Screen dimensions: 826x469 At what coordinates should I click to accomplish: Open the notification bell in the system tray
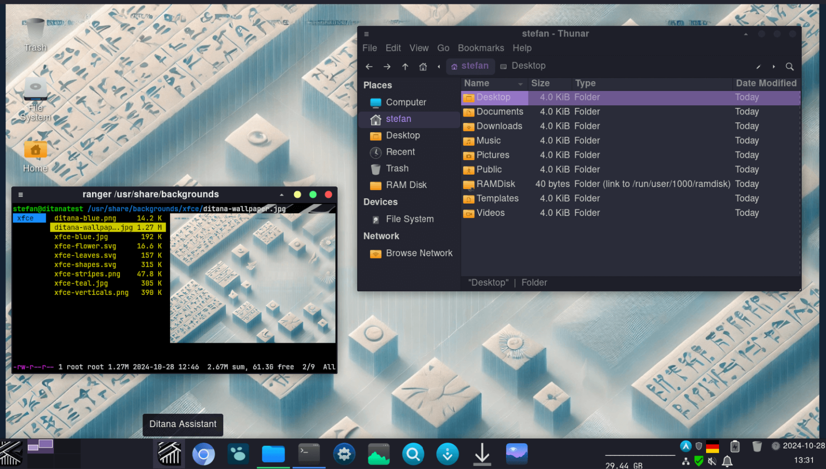point(727,461)
